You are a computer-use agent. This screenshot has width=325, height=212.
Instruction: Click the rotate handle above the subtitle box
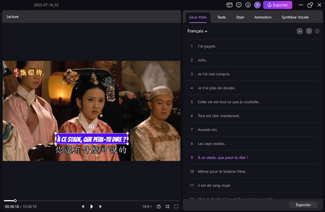(x=91, y=127)
